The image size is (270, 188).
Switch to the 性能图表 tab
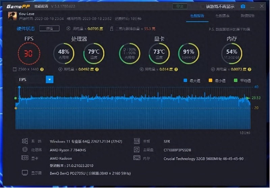(x=222, y=16)
